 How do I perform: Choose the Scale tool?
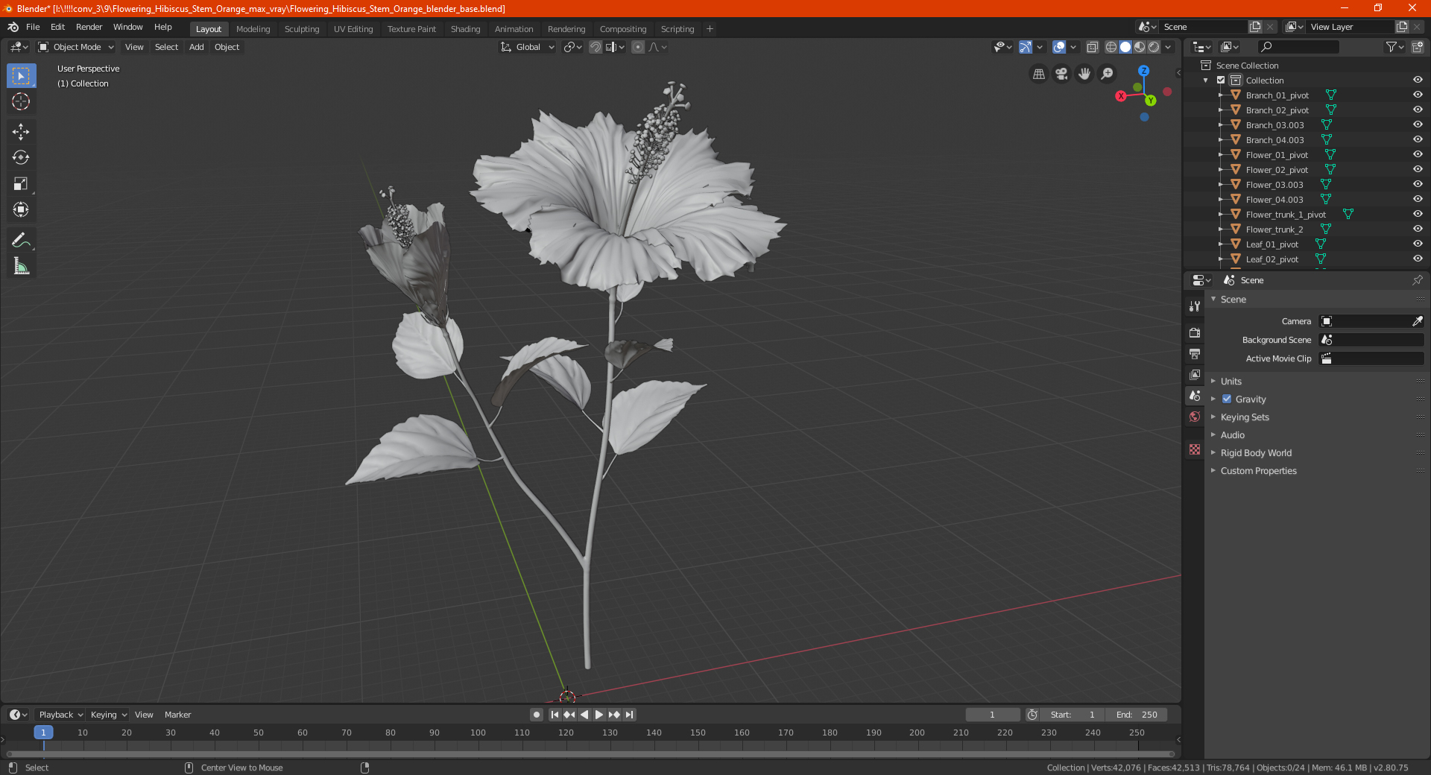click(x=21, y=183)
